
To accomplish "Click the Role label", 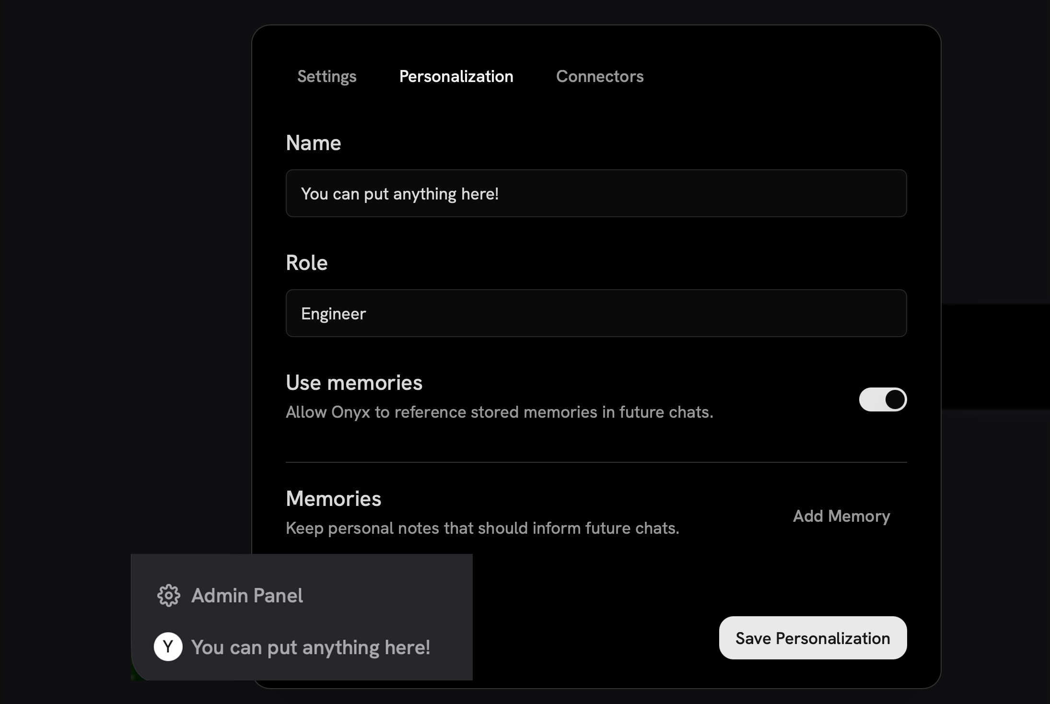I will tap(306, 262).
